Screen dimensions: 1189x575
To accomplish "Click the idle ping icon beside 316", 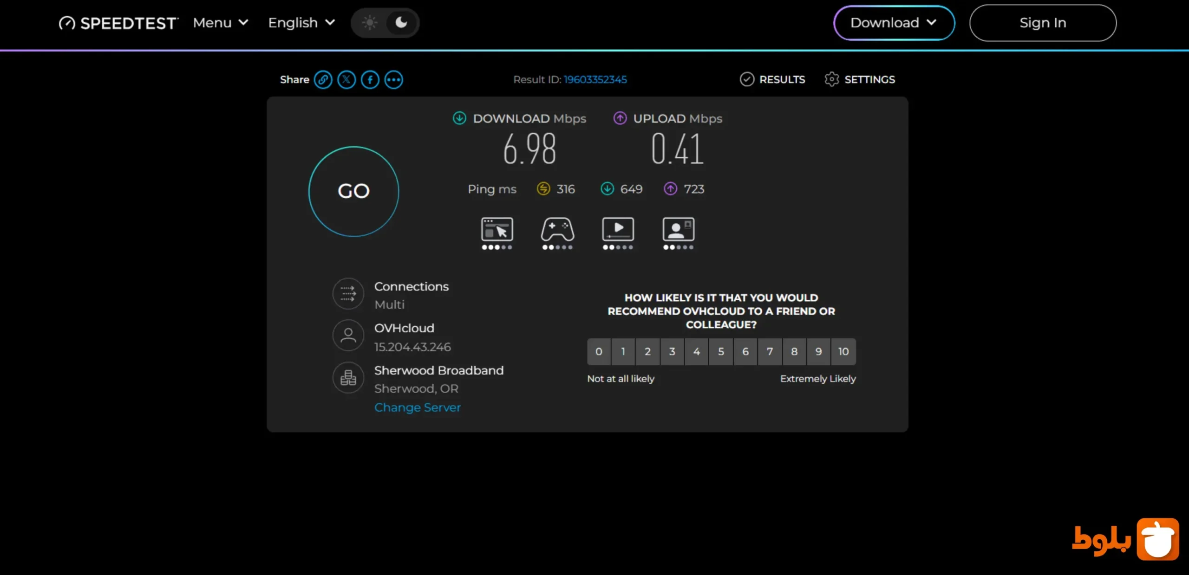I will click(543, 189).
